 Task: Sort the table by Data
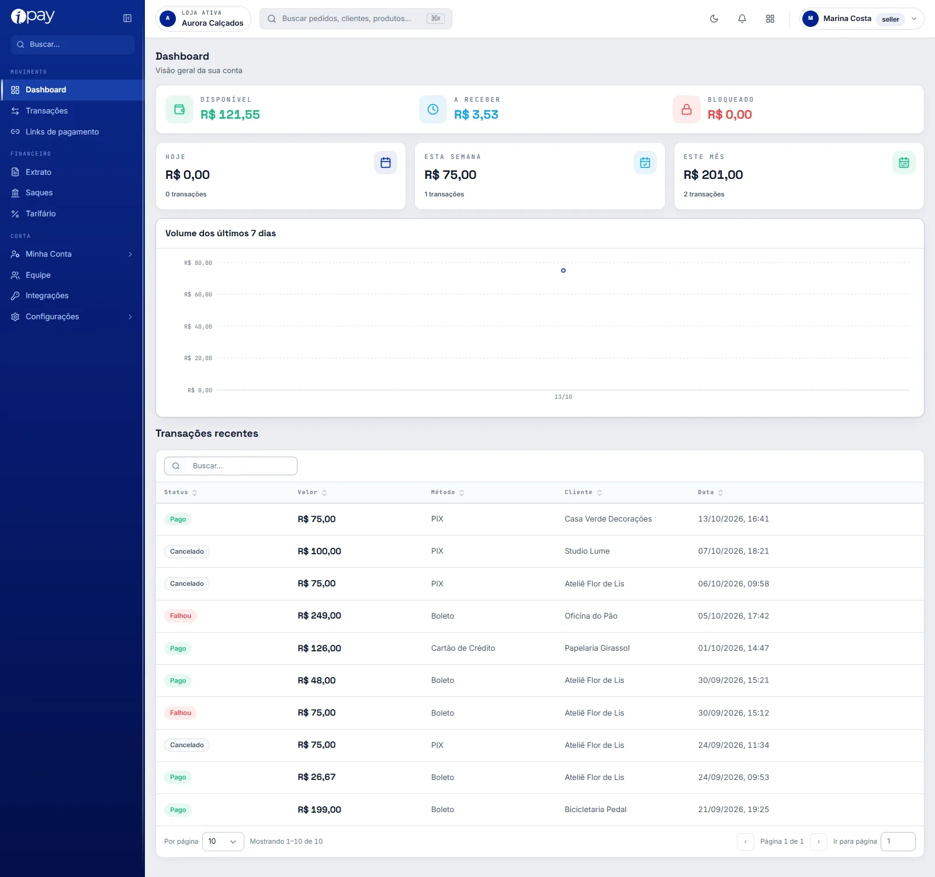tap(711, 492)
